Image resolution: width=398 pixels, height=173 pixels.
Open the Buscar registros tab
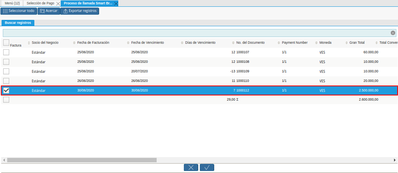18,23
